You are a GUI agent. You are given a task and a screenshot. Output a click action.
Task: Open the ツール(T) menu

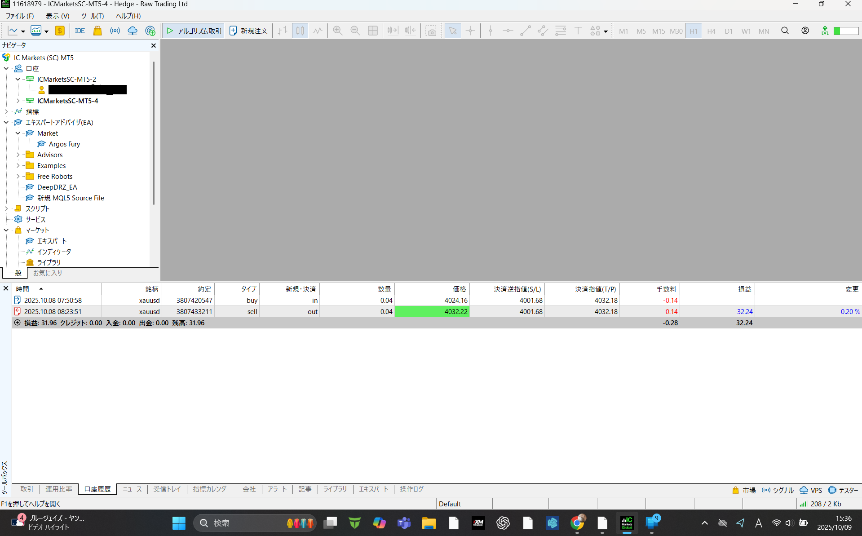pos(92,16)
